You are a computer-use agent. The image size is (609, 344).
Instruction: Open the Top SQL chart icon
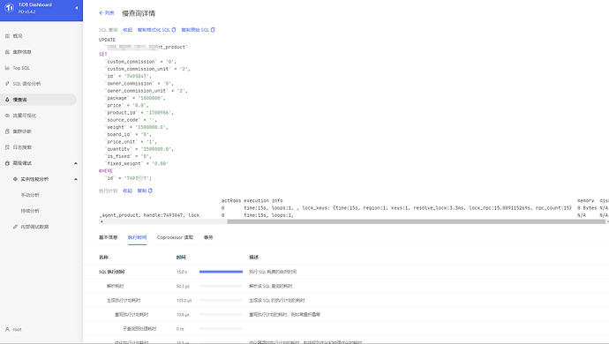coord(7,68)
